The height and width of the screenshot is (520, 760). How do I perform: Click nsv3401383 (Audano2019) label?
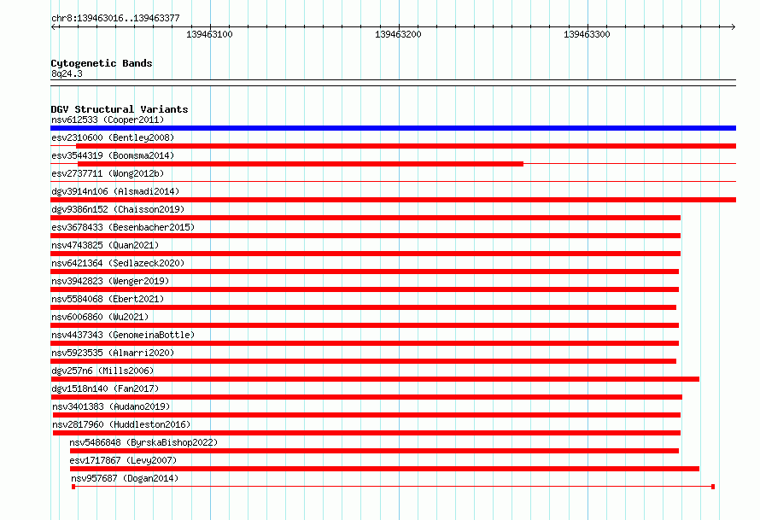coord(112,406)
